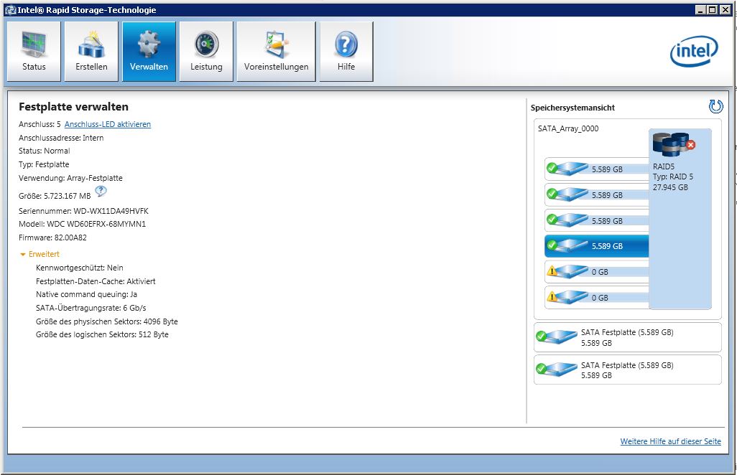Click the Festplatte verwalten heading
This screenshot has width=737, height=475.
point(73,106)
